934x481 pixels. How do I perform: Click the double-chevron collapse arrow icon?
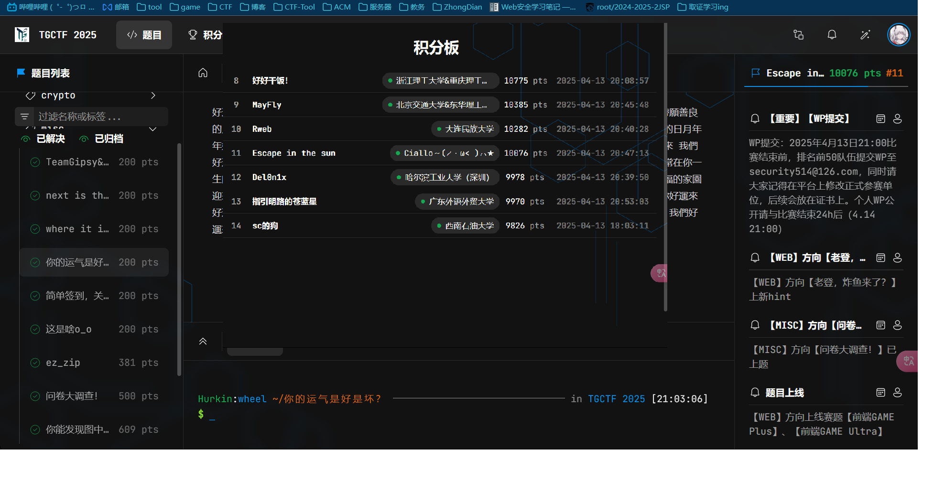coord(203,341)
